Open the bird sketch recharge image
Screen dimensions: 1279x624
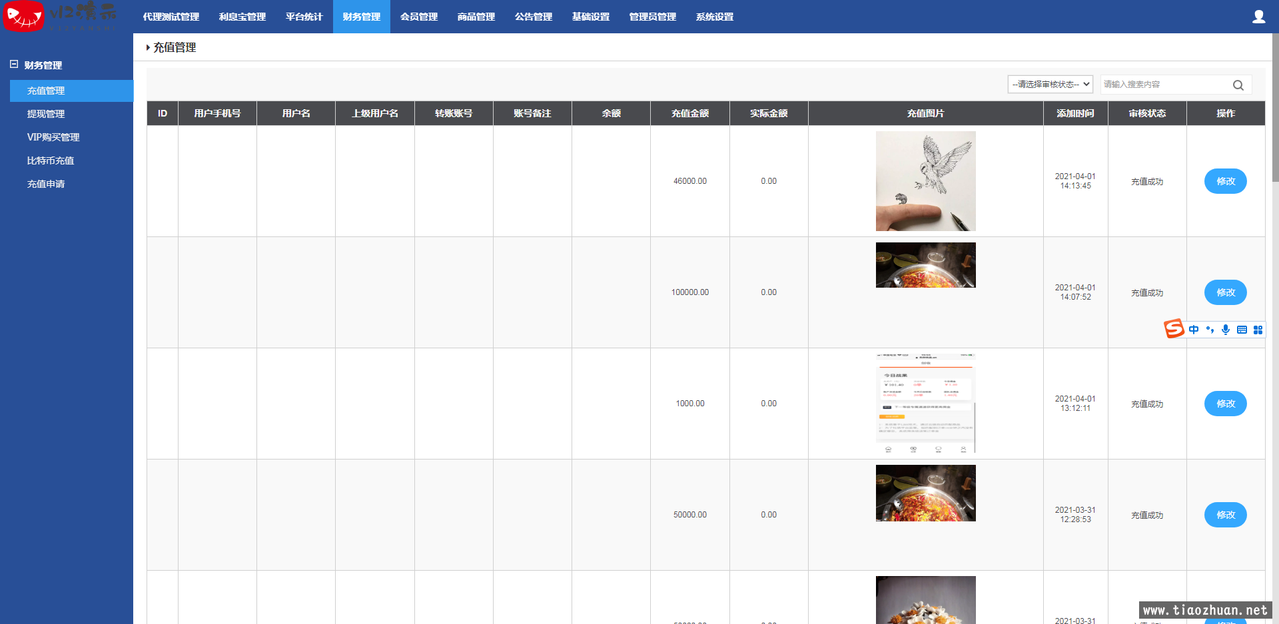(x=926, y=181)
